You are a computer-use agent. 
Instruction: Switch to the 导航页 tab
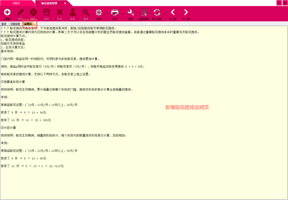pos(16,3)
